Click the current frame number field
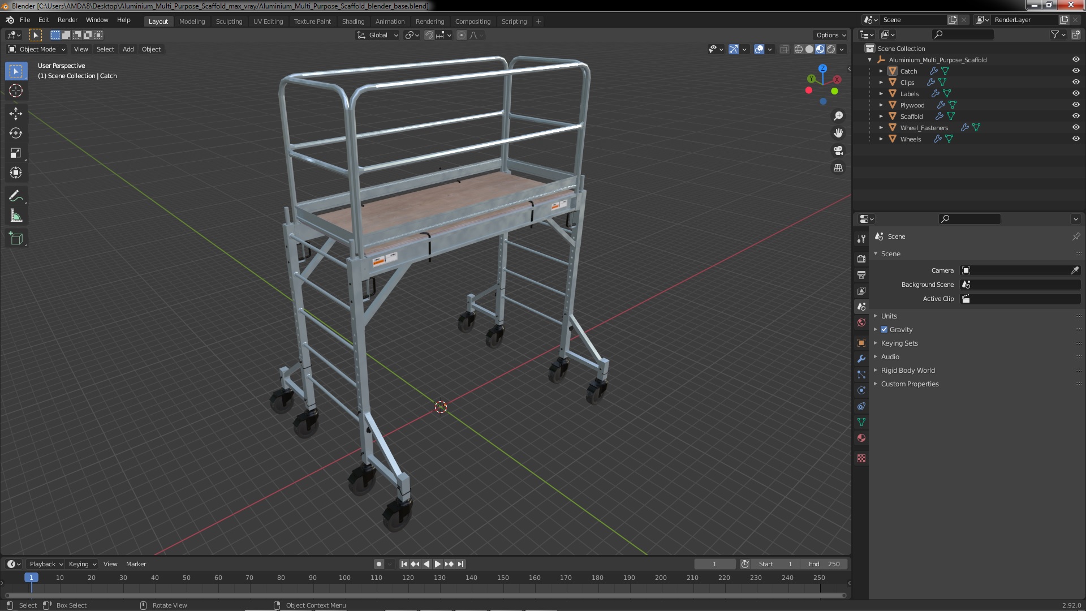This screenshot has height=611, width=1086. pos(714,564)
